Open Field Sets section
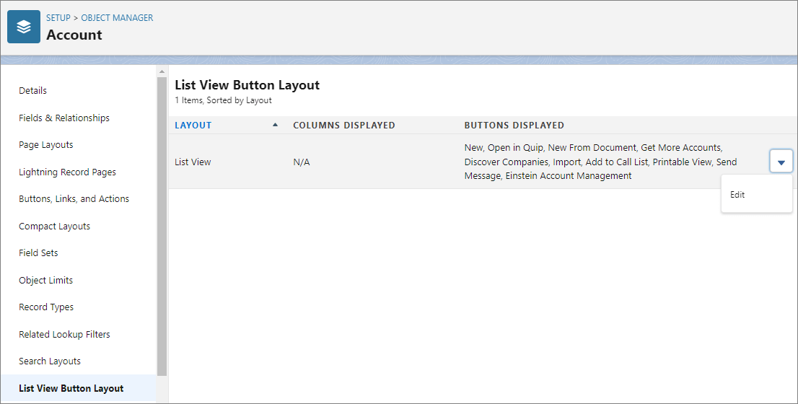 [38, 253]
